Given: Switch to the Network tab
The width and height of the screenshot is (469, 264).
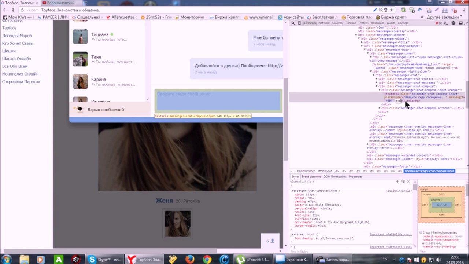Looking at the screenshot, I should coord(324,23).
